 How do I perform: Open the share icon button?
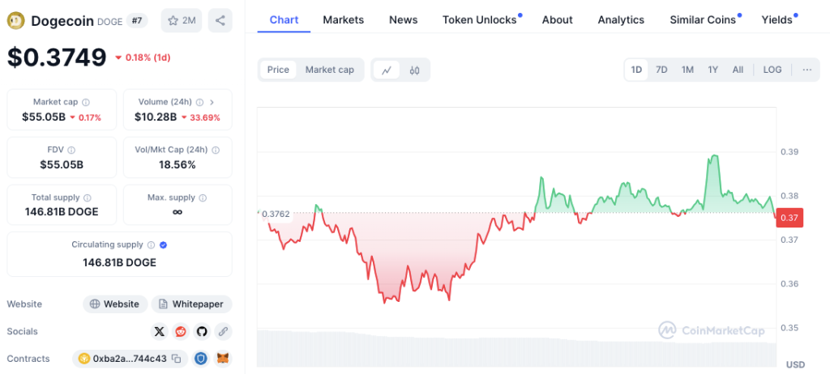220,20
